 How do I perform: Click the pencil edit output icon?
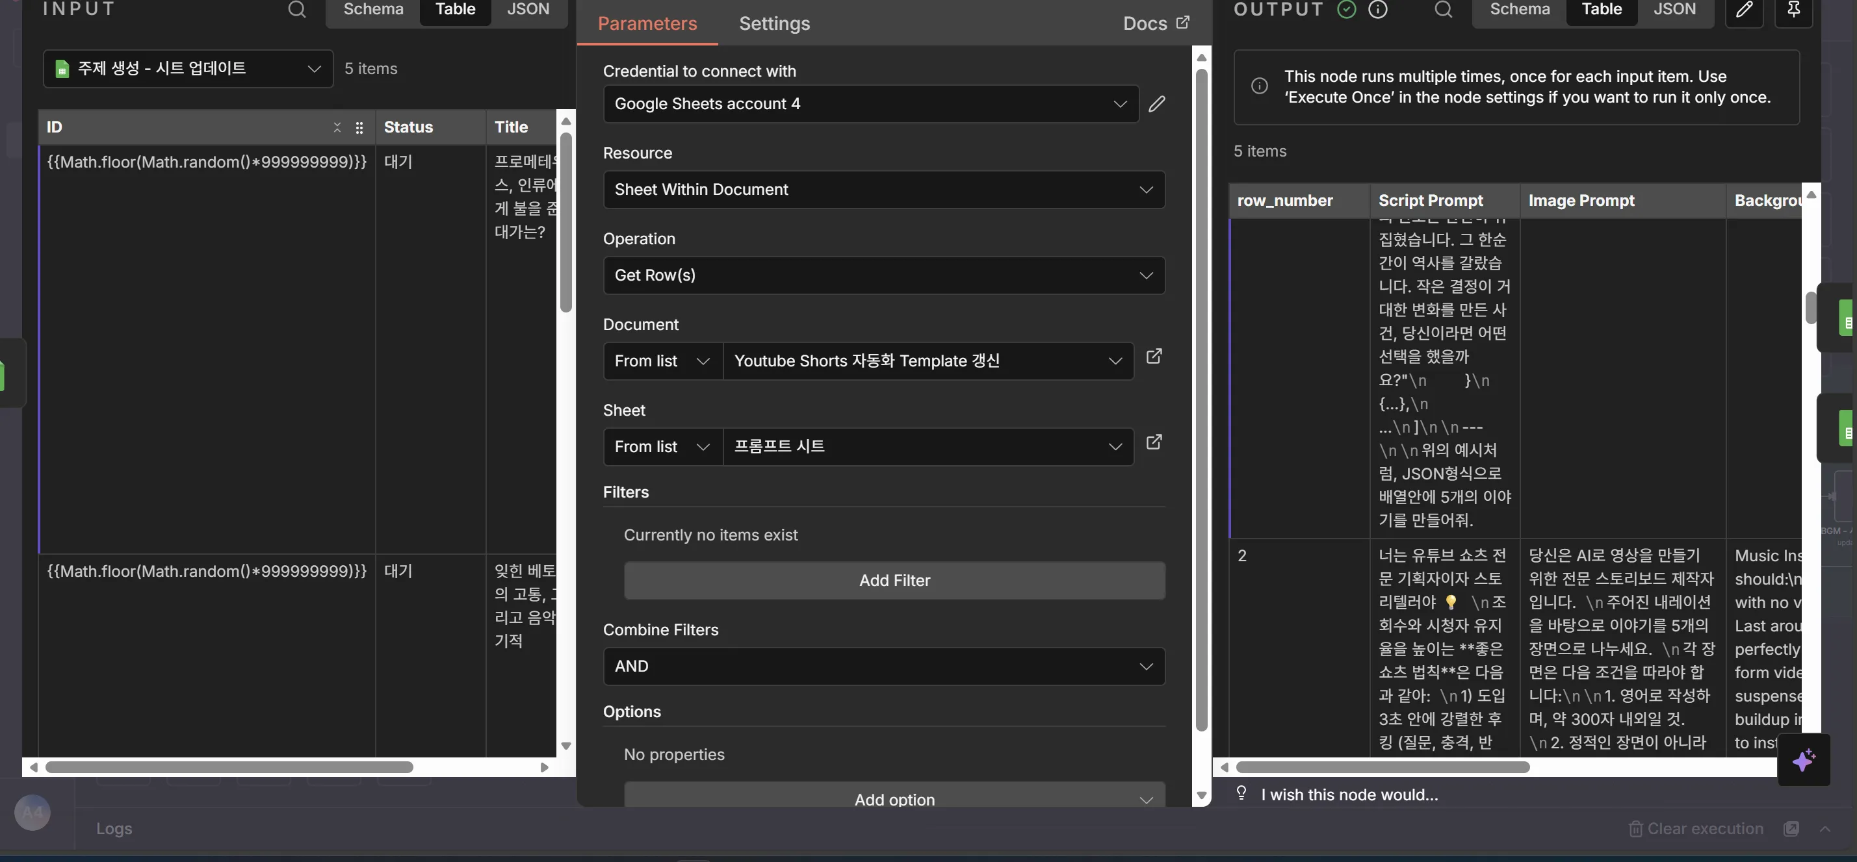pyautogui.click(x=1743, y=9)
